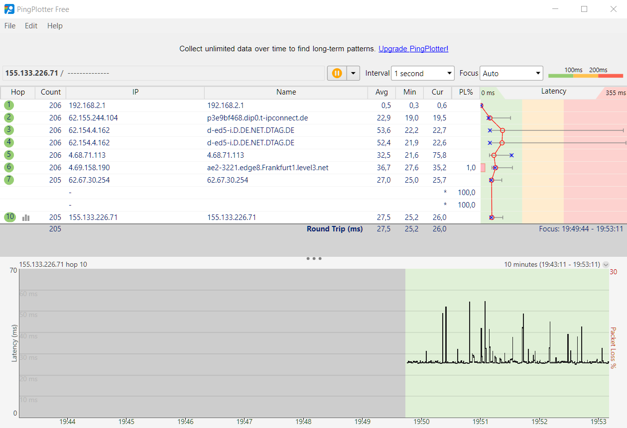Select IP cell 4.69.158.190

pos(89,168)
